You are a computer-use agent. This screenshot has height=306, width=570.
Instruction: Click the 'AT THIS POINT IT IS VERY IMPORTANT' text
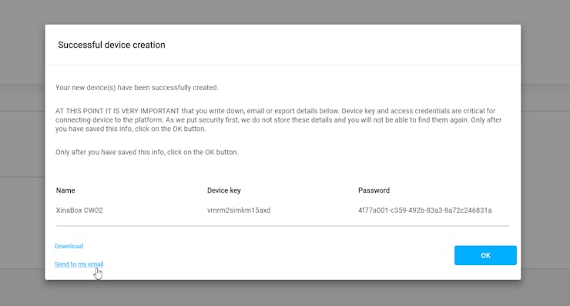coord(117,111)
